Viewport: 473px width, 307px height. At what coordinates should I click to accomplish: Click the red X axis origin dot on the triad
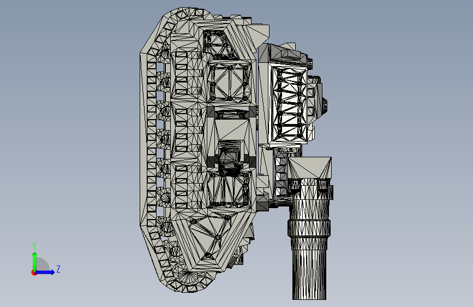[34, 273]
